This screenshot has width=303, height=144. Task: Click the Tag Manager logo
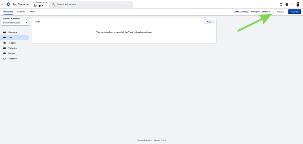(x=8, y=4)
